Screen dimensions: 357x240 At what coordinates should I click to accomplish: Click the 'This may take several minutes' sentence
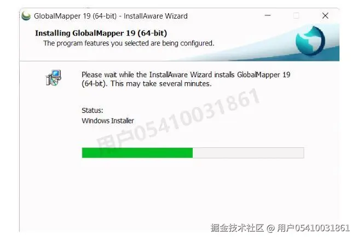pyautogui.click(x=161, y=84)
